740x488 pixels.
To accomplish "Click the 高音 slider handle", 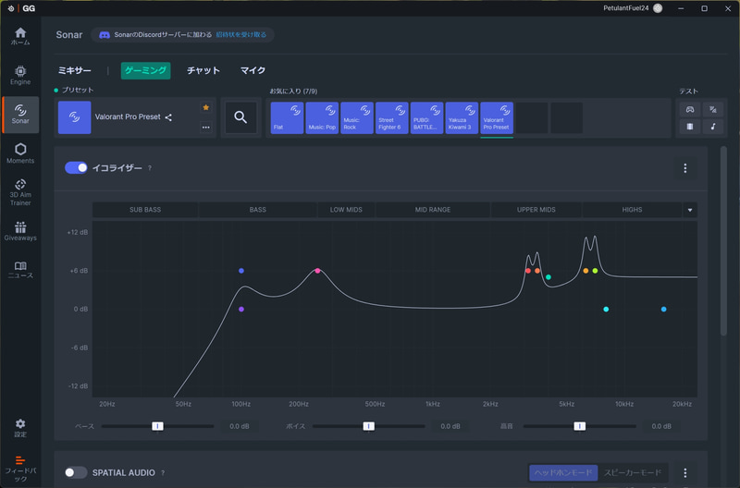I will click(580, 426).
